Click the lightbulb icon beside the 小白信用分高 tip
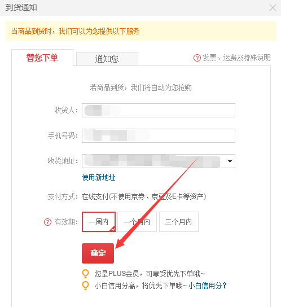 (x=86, y=286)
